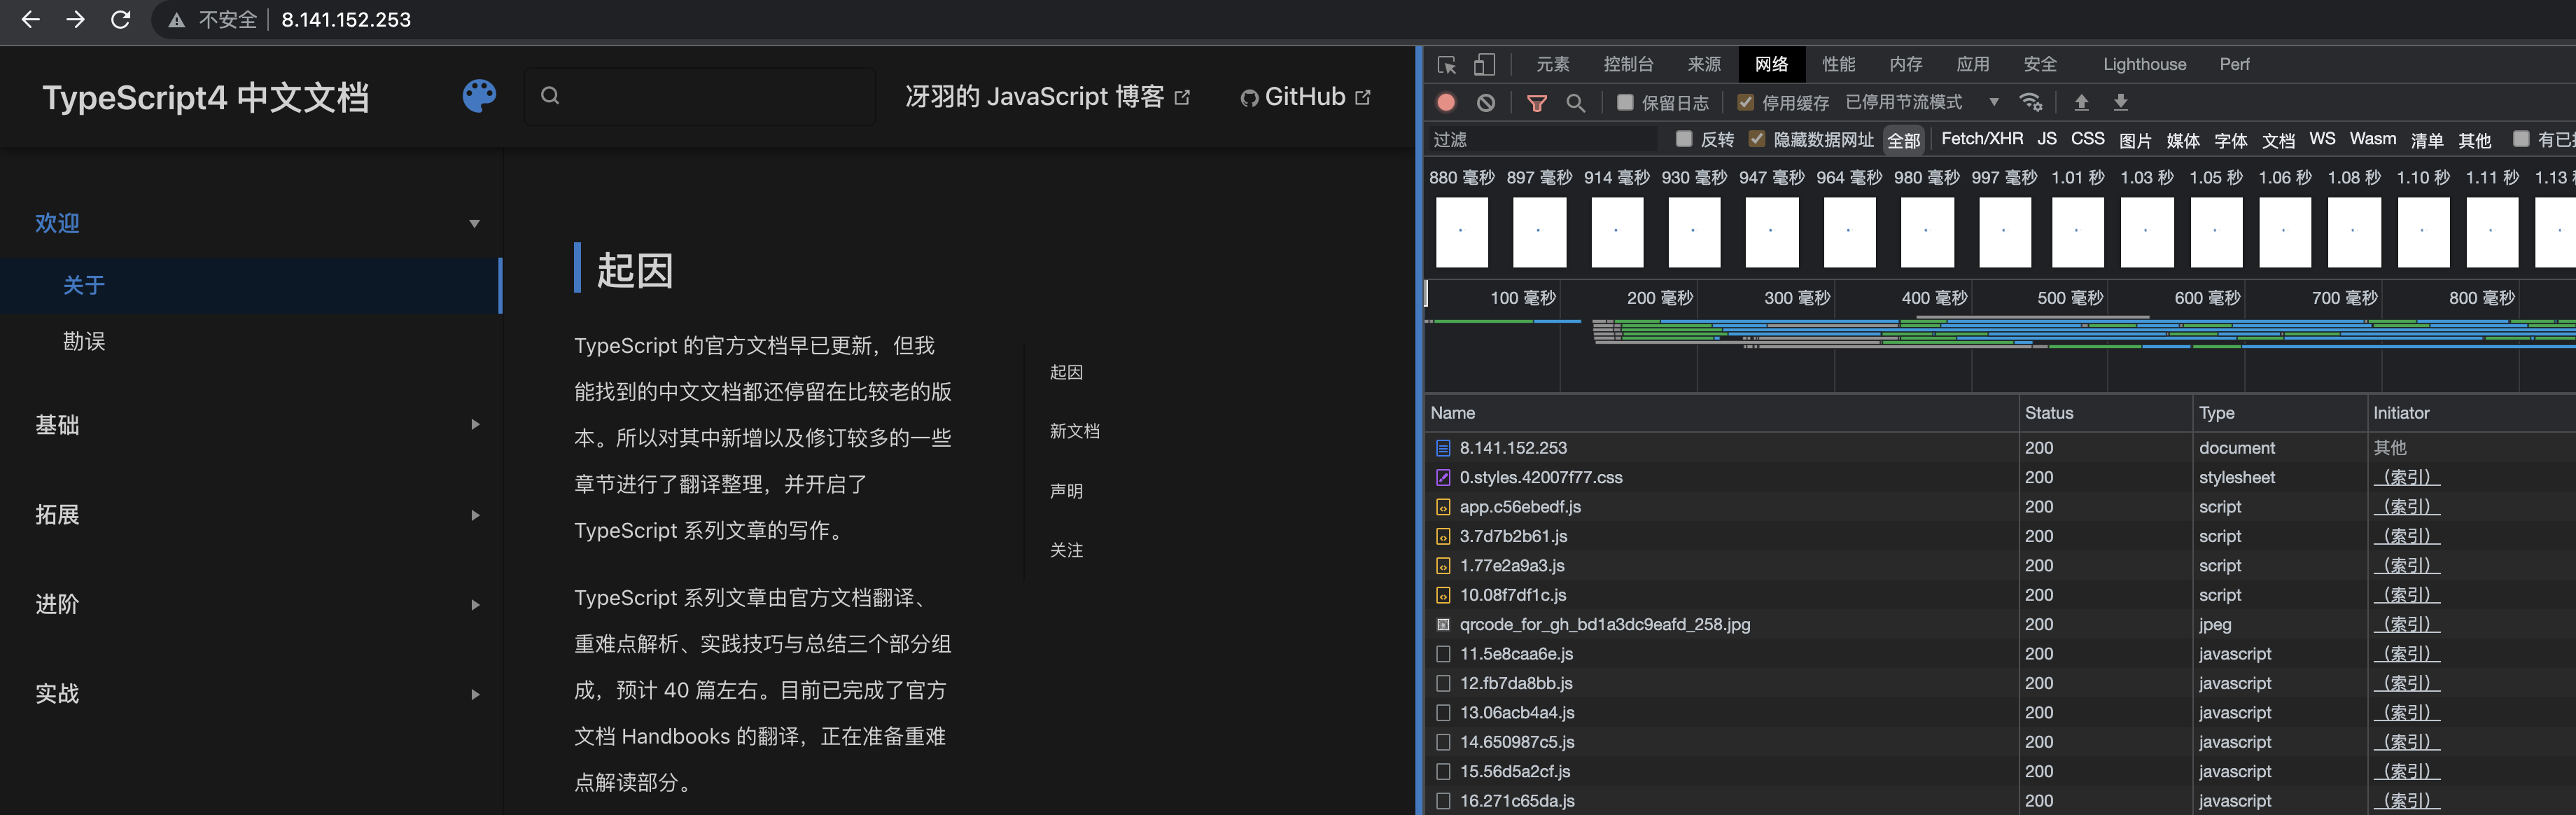This screenshot has height=815, width=2576.
Task: Switch to the 元素 DevTools tab
Action: pos(1552,64)
